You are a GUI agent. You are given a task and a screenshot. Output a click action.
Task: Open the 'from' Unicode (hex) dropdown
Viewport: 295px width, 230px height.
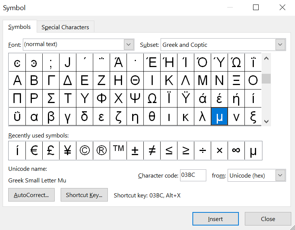coord(280,175)
